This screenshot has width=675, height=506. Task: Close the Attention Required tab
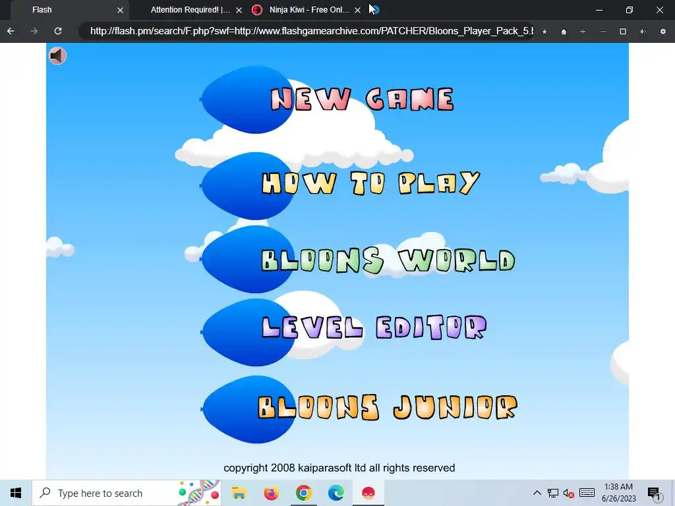click(239, 10)
